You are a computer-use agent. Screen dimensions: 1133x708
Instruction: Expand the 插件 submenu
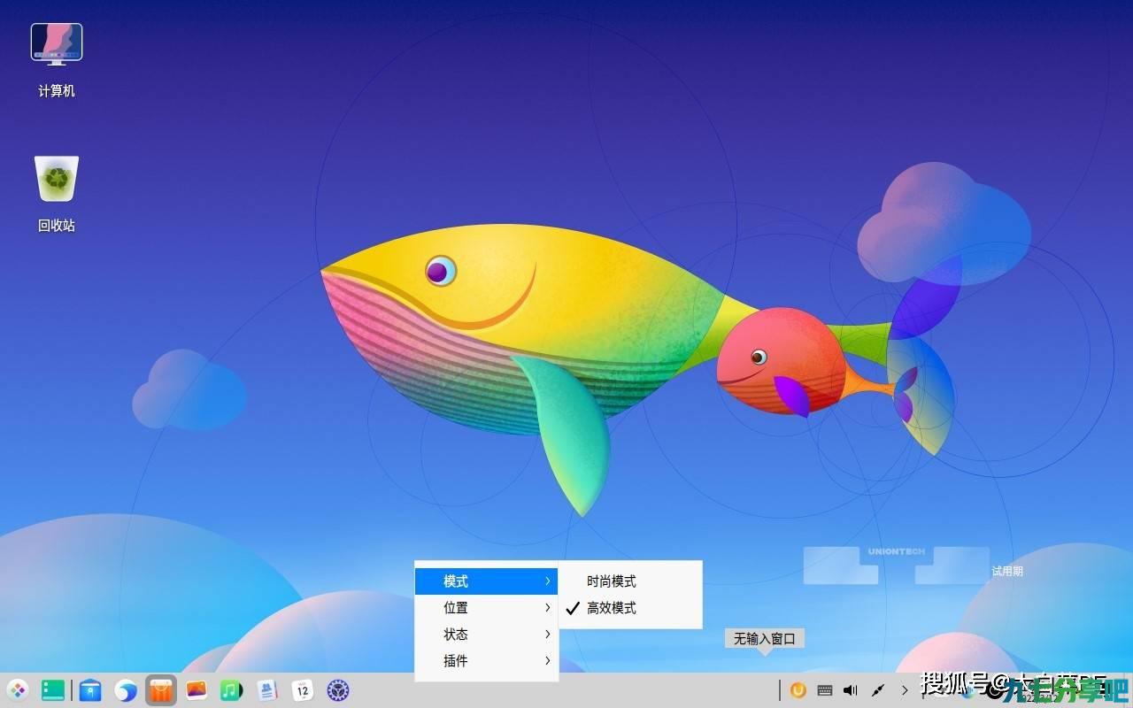pyautogui.click(x=487, y=661)
